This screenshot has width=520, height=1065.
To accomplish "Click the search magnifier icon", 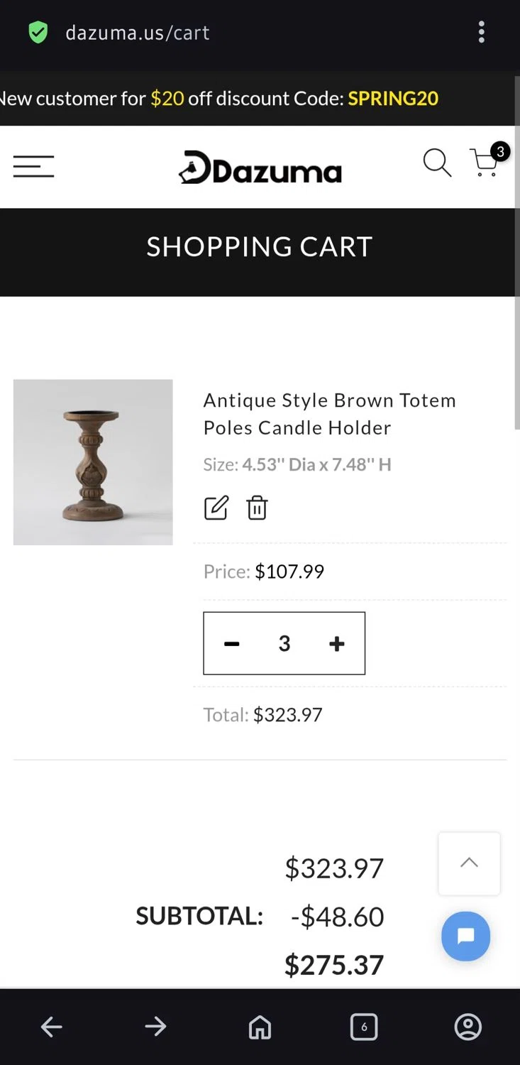I will (x=437, y=163).
